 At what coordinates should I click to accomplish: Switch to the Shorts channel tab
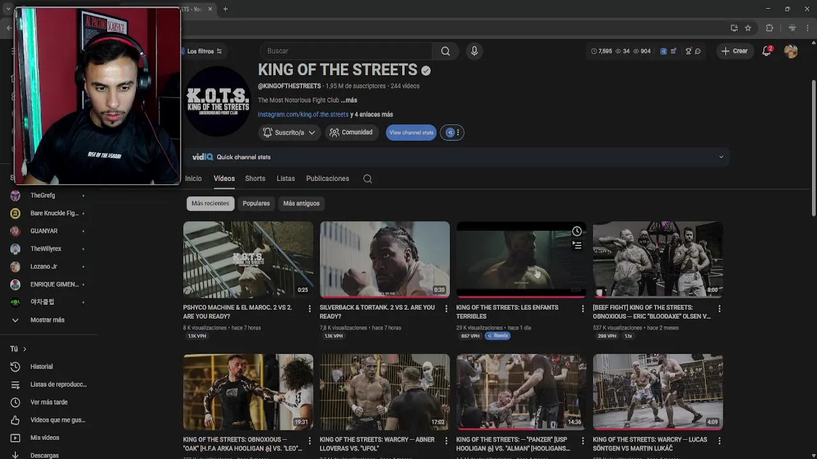(255, 178)
